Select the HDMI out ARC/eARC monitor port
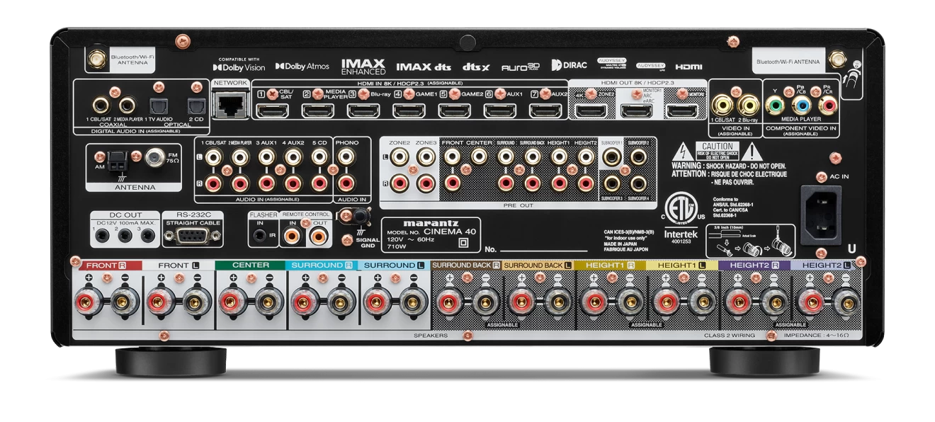Image resolution: width=935 pixels, height=422 pixels. [637, 110]
